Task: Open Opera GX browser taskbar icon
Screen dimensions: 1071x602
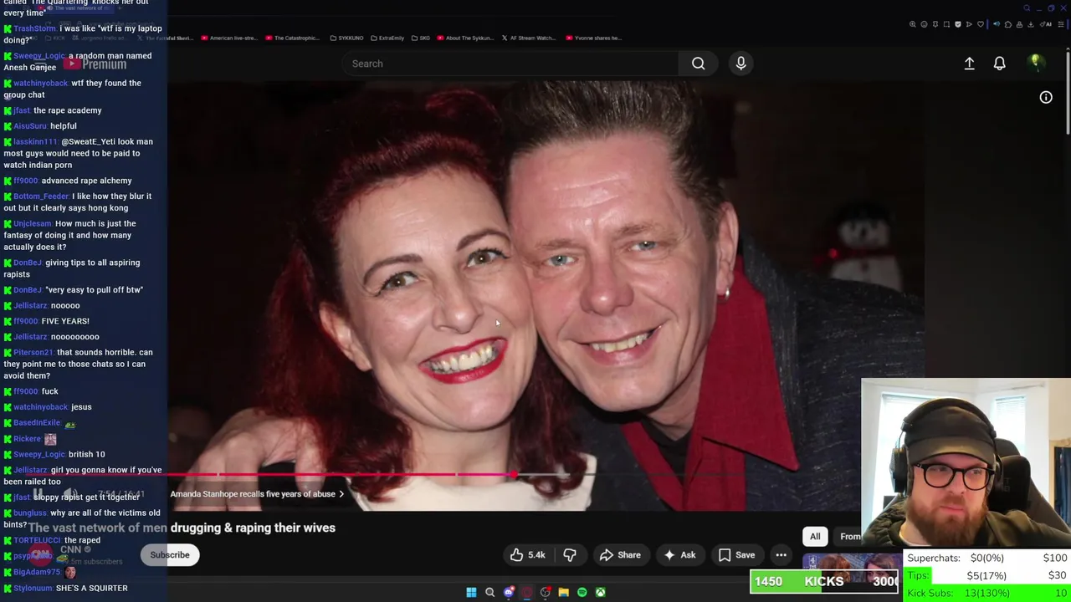Action: click(x=527, y=592)
